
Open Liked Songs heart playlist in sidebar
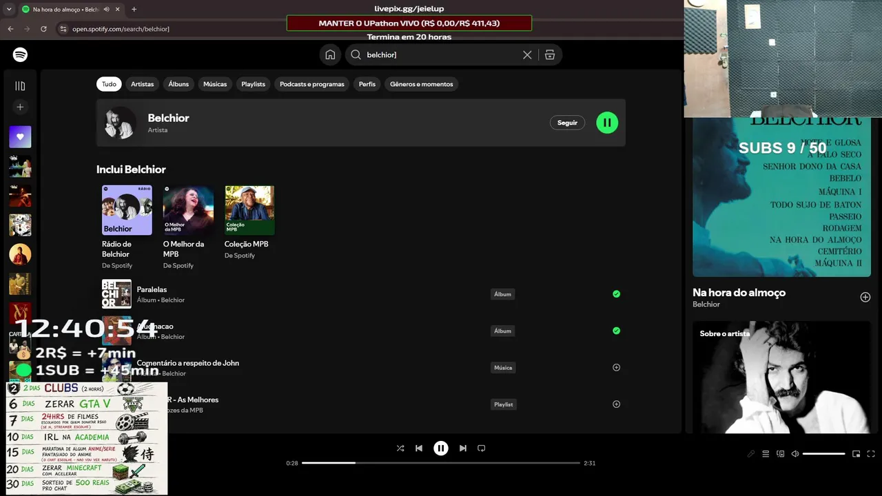(x=20, y=136)
